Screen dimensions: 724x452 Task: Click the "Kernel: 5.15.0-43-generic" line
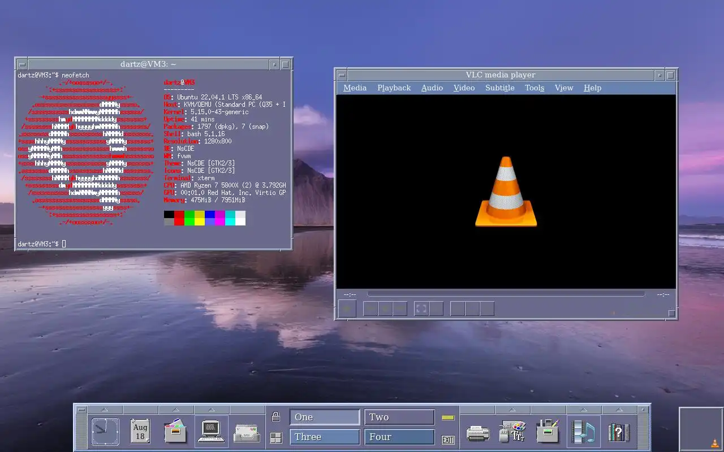click(206, 112)
